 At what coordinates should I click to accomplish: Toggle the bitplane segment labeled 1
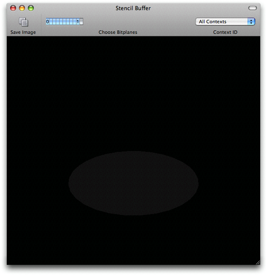pos(78,22)
